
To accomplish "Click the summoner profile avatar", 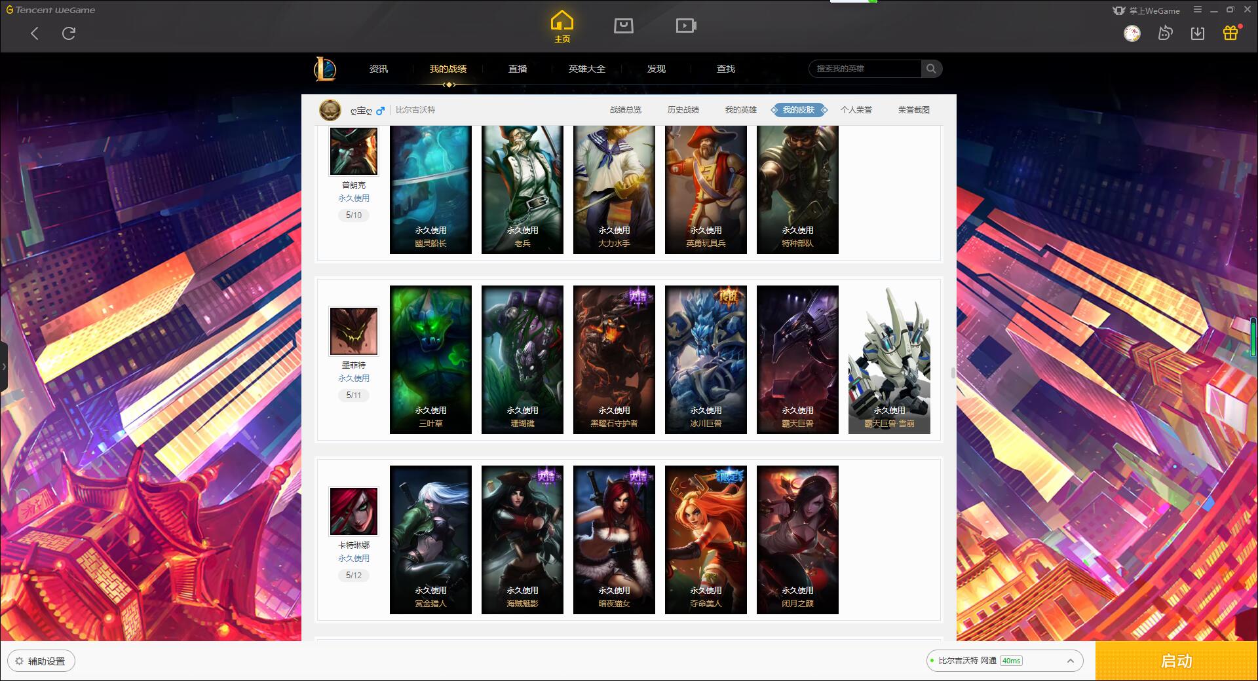I will (x=330, y=110).
